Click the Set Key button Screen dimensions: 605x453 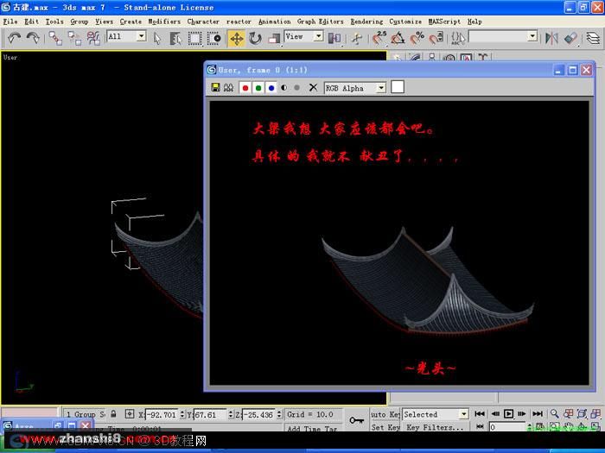[385, 427]
